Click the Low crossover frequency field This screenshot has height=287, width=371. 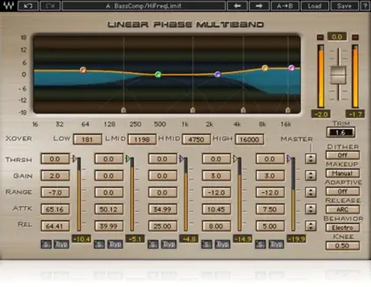click(87, 139)
